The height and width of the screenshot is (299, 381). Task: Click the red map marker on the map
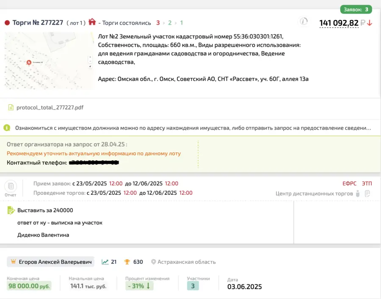click(29, 63)
